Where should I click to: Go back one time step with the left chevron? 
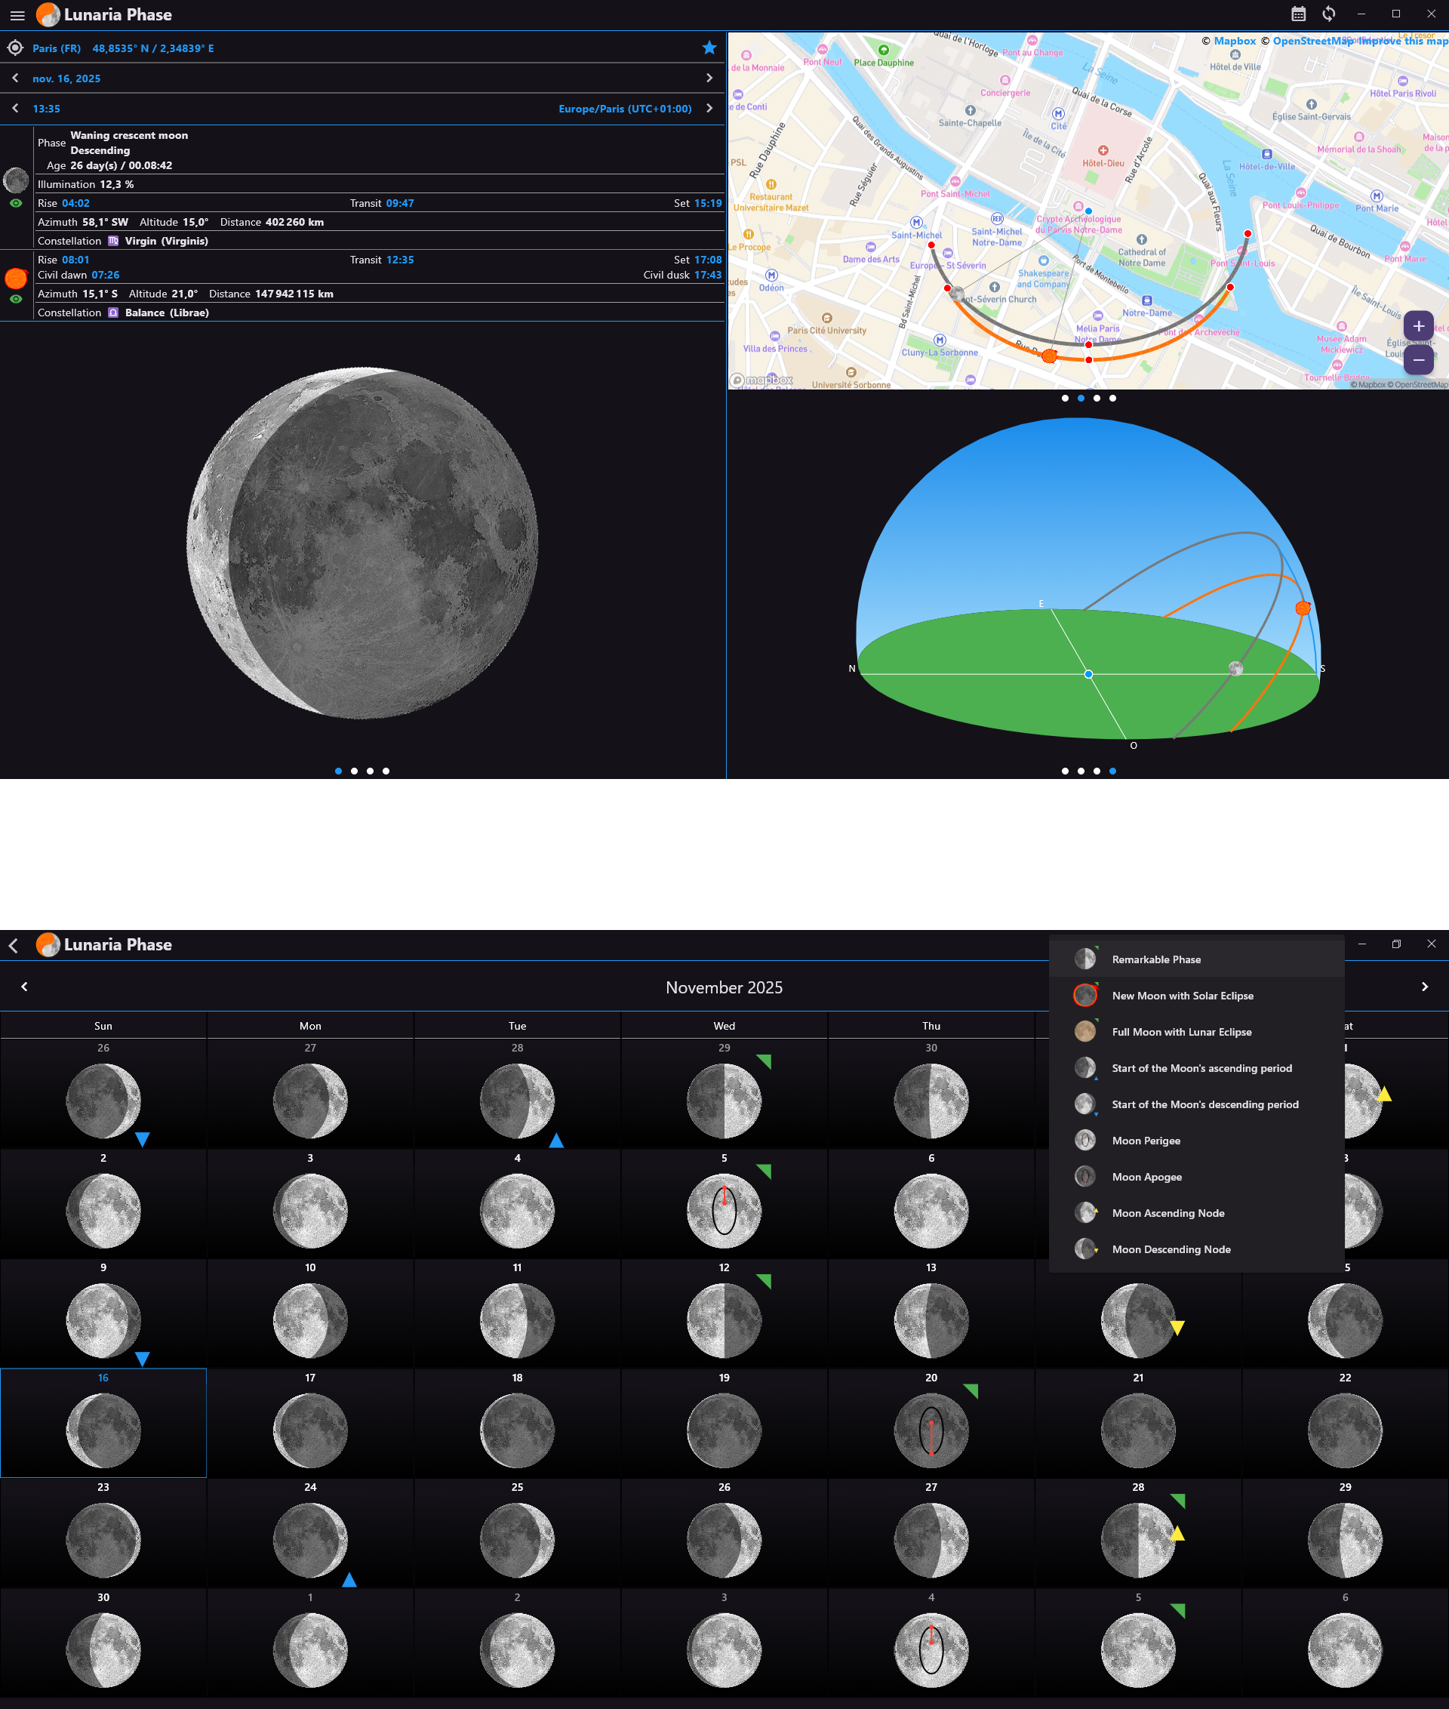(x=15, y=108)
